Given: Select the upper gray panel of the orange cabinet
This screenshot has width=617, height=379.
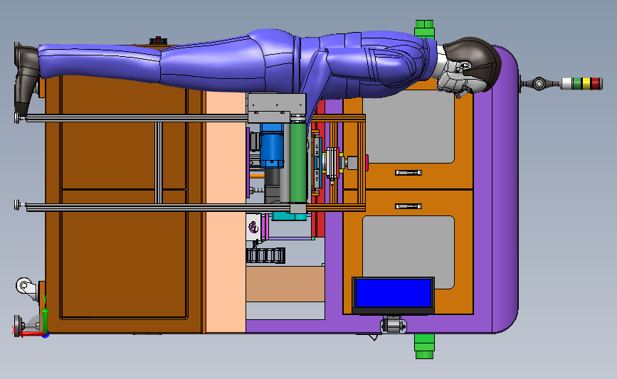Looking at the screenshot, I should coord(408,129).
